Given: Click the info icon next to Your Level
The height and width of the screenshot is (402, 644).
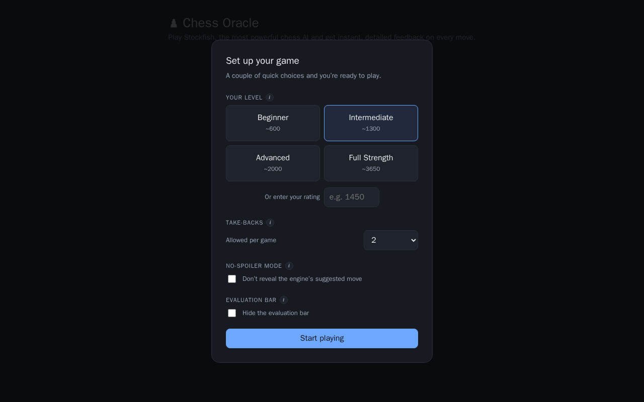Looking at the screenshot, I should 270,97.
